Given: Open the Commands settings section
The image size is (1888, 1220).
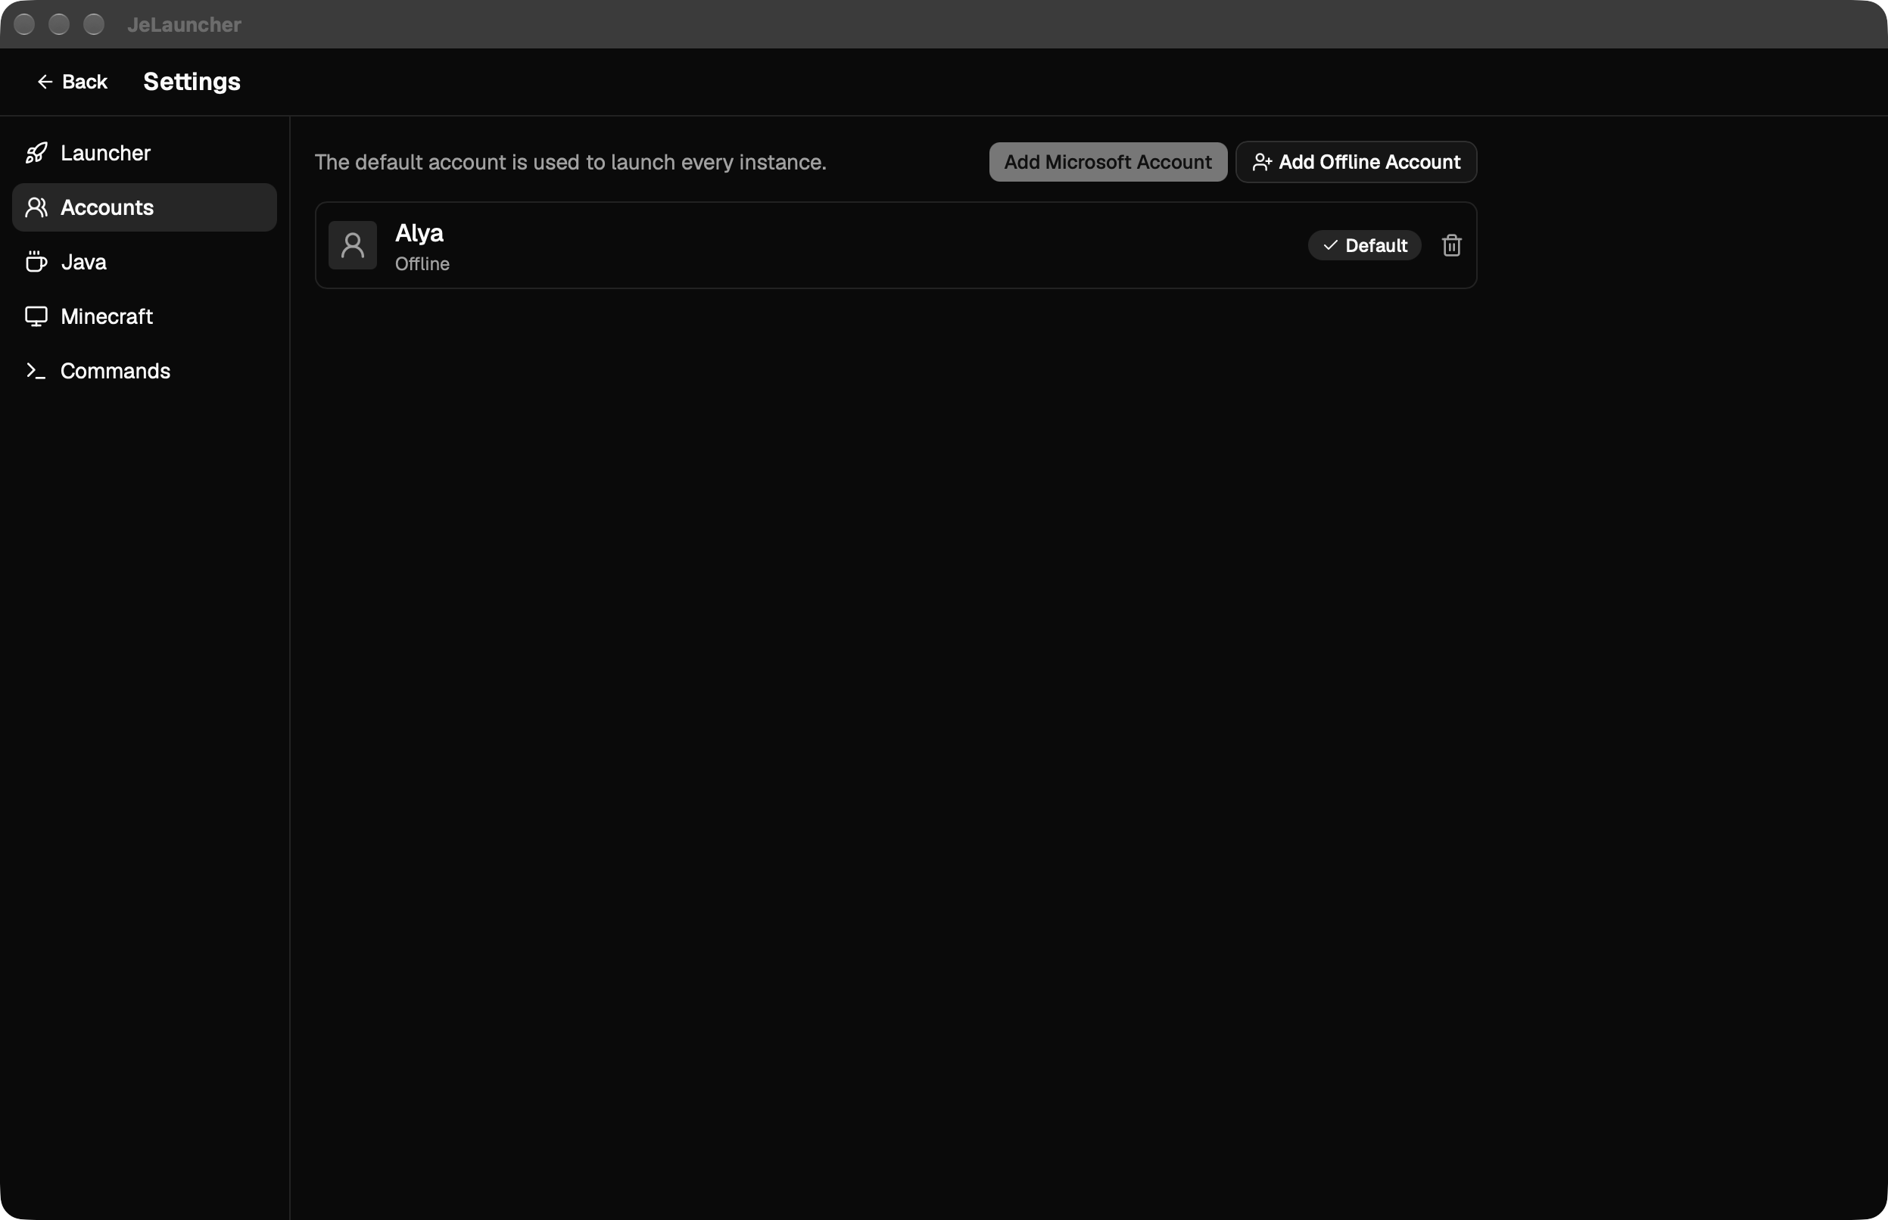Looking at the screenshot, I should click(144, 371).
